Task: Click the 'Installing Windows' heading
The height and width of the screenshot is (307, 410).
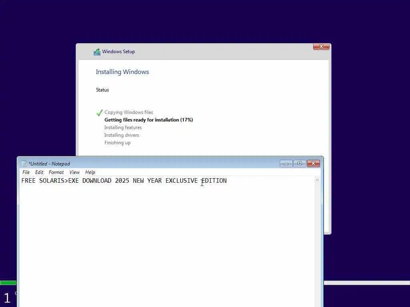Action: pyautogui.click(x=122, y=72)
